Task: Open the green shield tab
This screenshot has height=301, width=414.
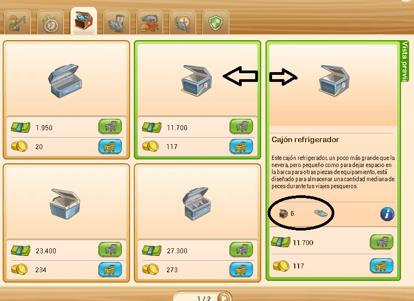Action: (216, 23)
